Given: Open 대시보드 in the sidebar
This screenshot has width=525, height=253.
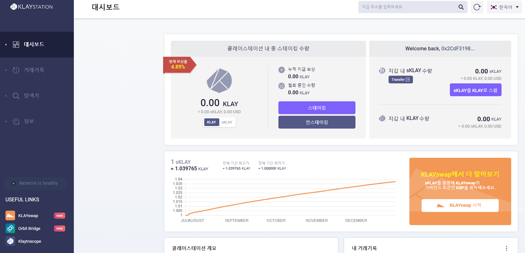Looking at the screenshot, I should click(37, 45).
